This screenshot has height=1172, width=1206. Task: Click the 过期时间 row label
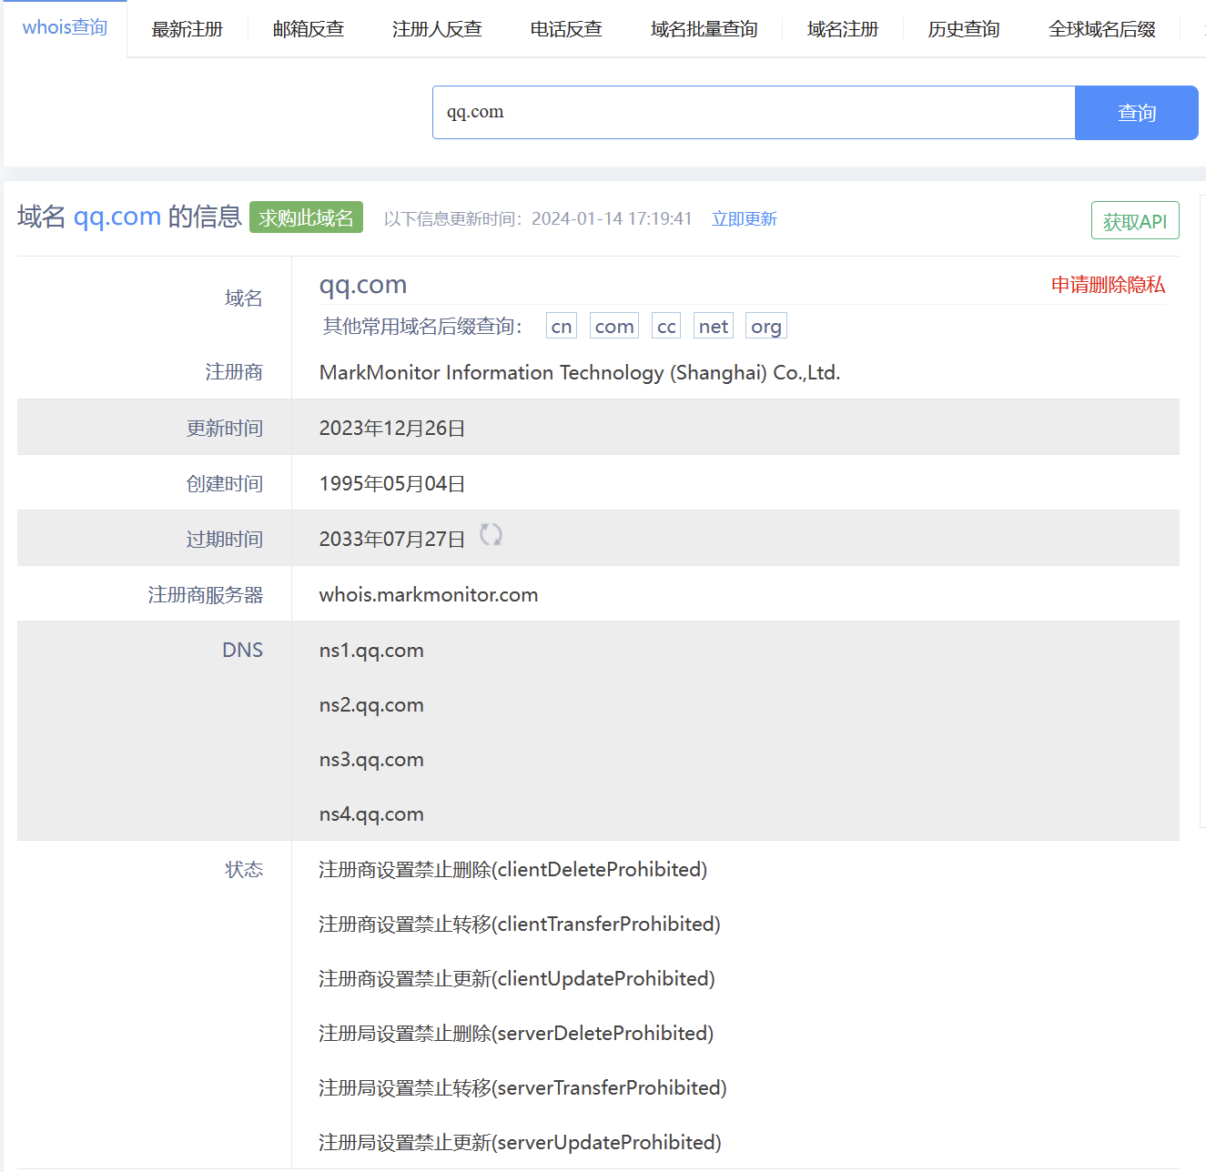click(x=225, y=540)
